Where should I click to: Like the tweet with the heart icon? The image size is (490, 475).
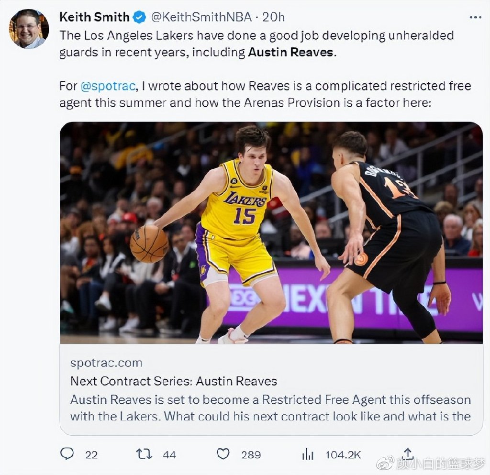tap(223, 453)
